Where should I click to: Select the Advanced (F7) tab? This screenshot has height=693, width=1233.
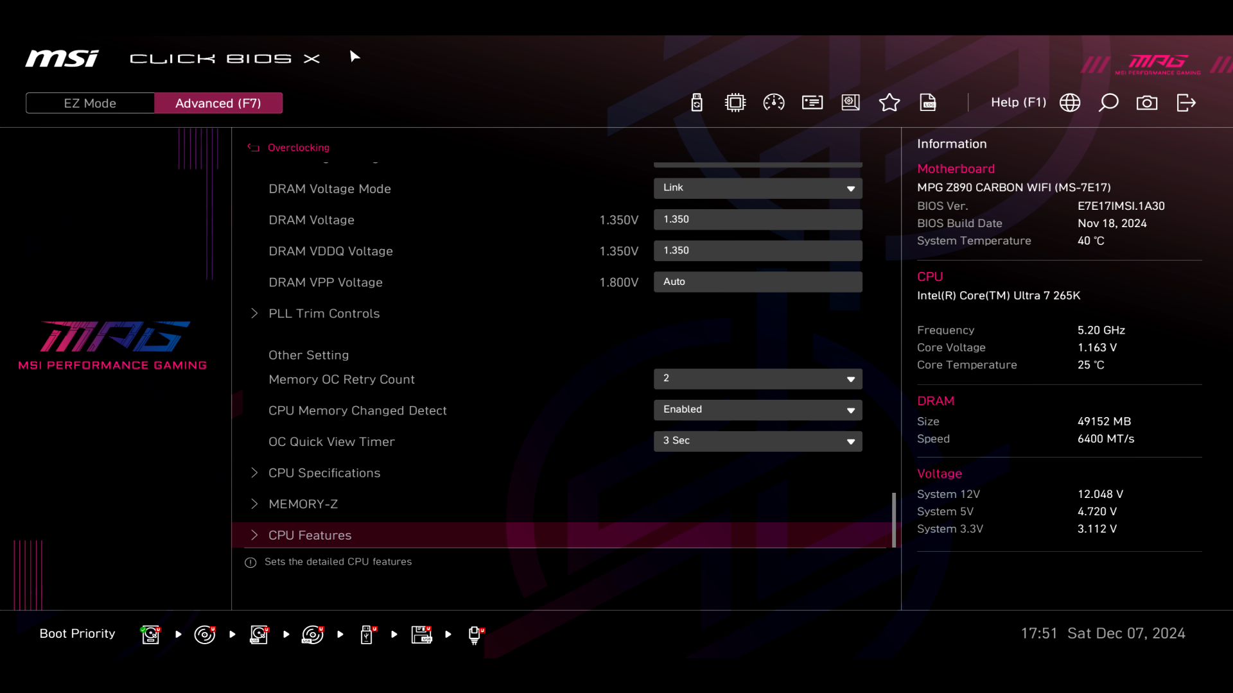pos(218,103)
